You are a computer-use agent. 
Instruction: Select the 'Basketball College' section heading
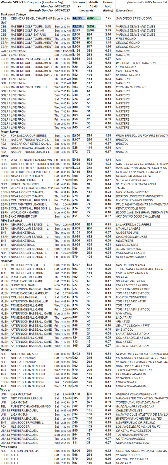click(x=13, y=14)
